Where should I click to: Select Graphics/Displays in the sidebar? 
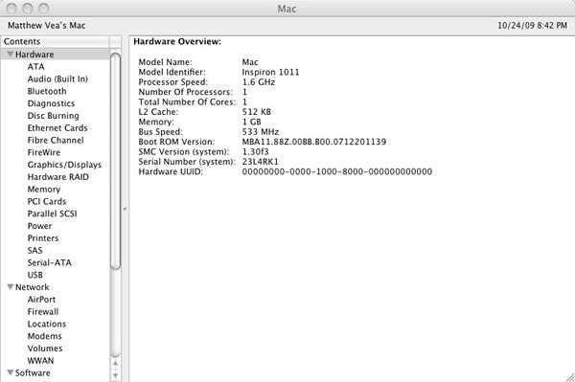click(x=64, y=165)
